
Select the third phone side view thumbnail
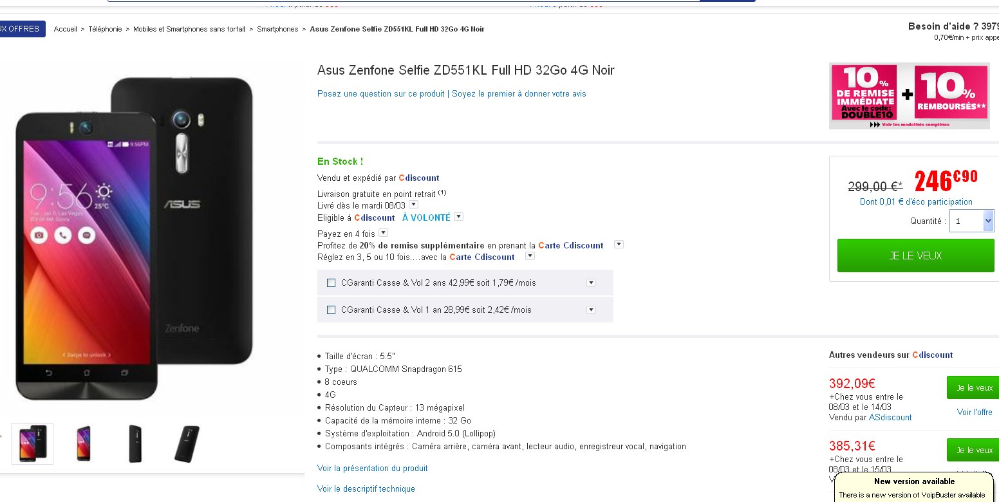coord(135,443)
